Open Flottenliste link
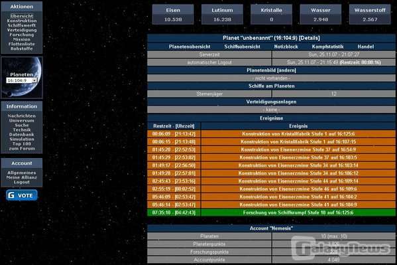Screen dimensions: 397x265 22,44
